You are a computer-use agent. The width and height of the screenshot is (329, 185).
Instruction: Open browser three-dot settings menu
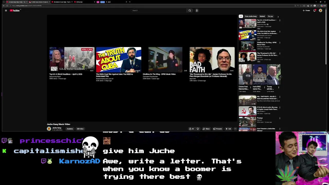(318, 6)
